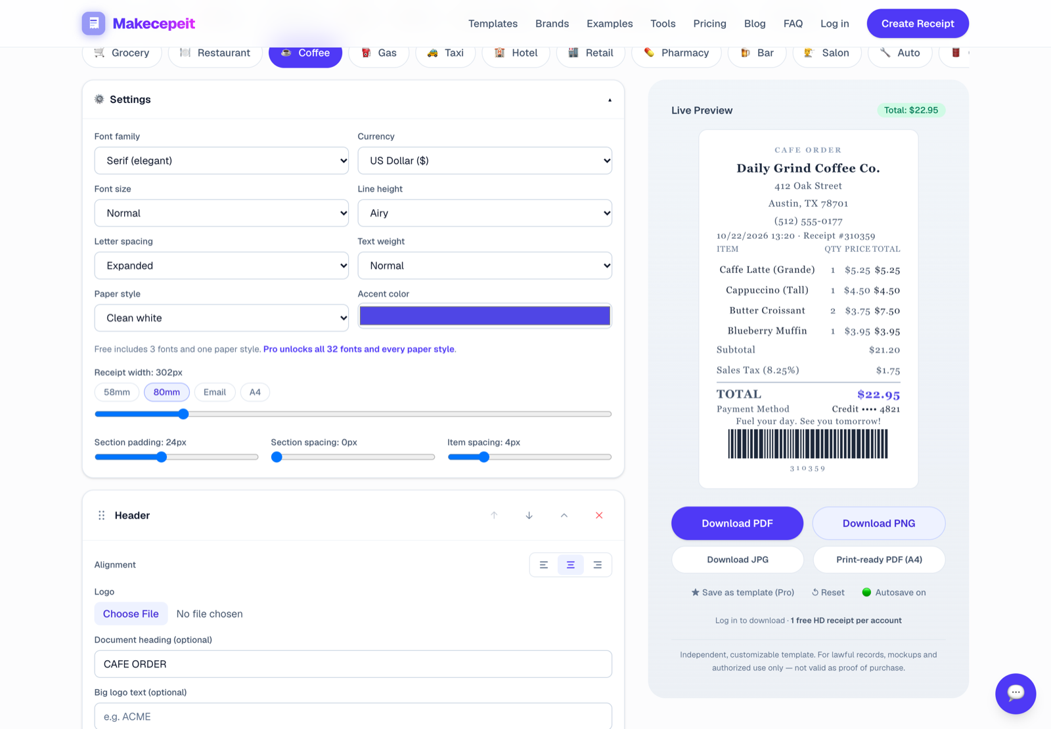Collapse the Settings panel triangle
The image size is (1051, 729).
610,100
